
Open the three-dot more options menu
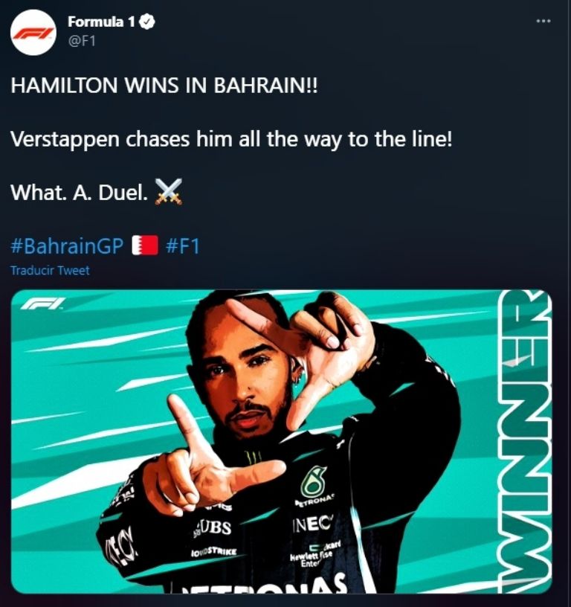(543, 21)
